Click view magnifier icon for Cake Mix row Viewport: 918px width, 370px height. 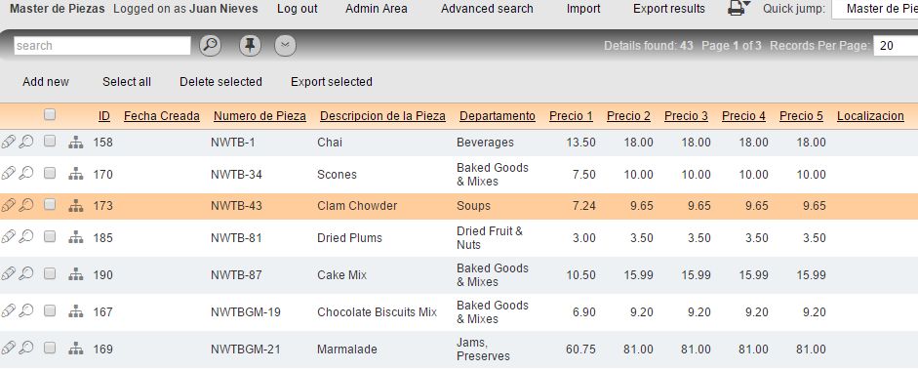click(25, 273)
